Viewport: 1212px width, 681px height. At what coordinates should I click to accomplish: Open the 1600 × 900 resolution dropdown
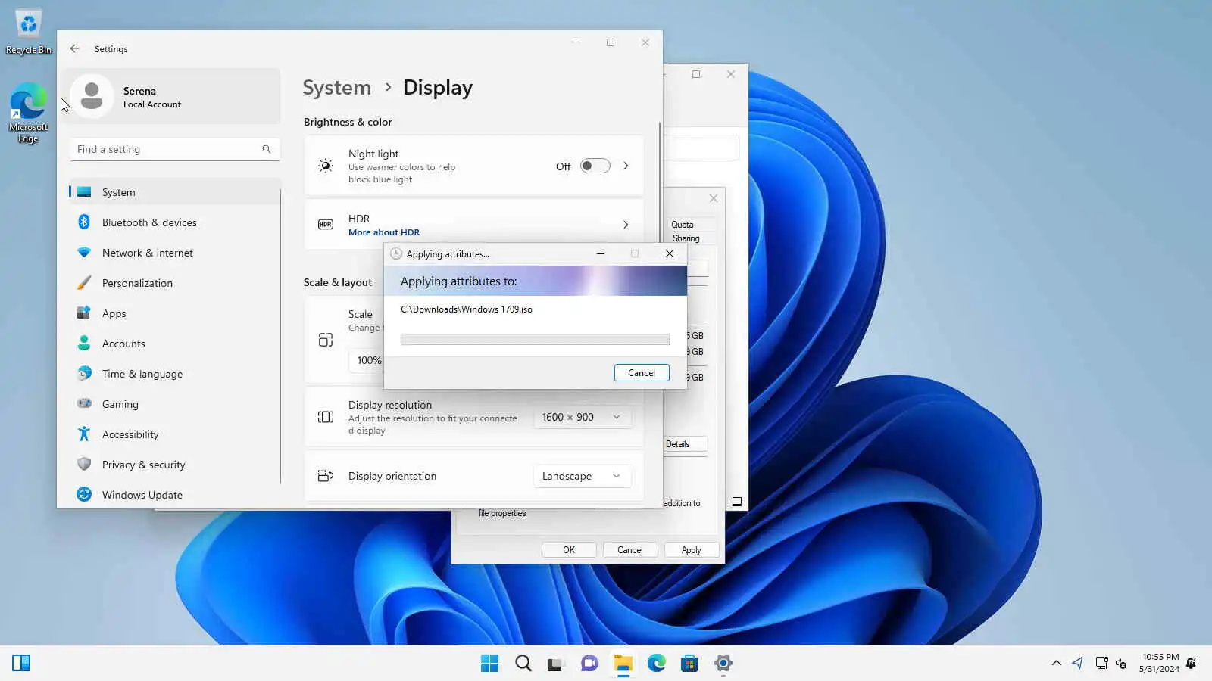pos(582,417)
